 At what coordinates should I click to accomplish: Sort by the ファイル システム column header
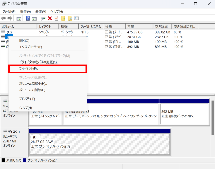[91, 27]
